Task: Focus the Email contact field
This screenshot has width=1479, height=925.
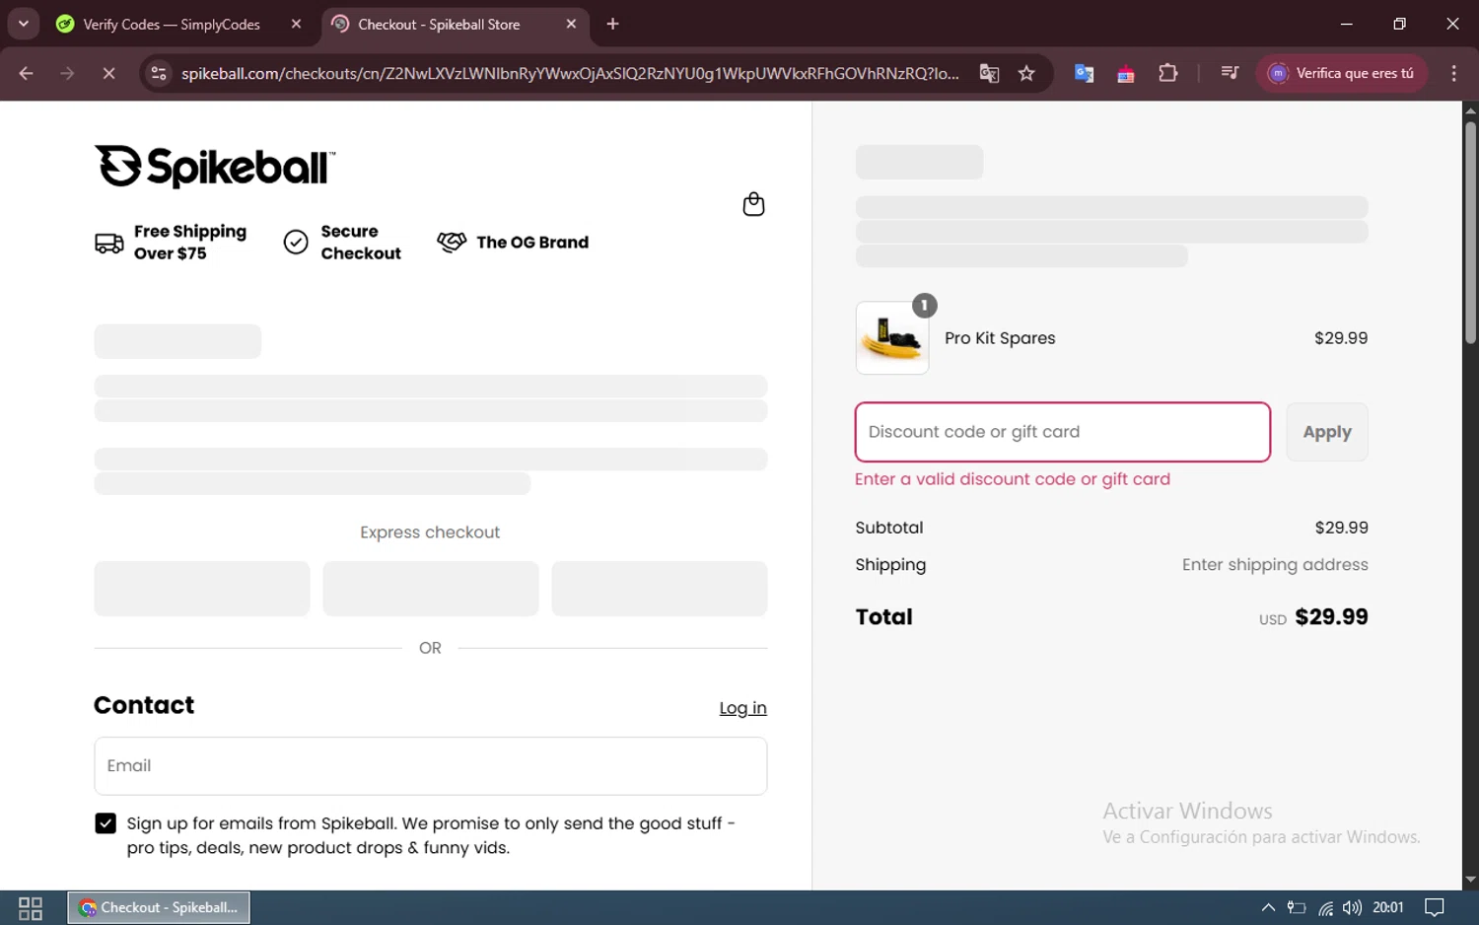Action: pos(430,766)
